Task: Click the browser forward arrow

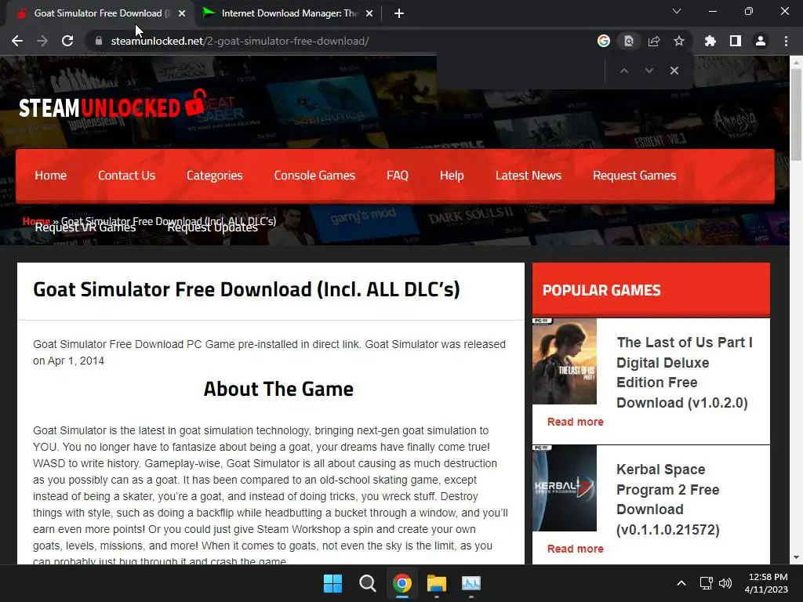Action: point(42,41)
